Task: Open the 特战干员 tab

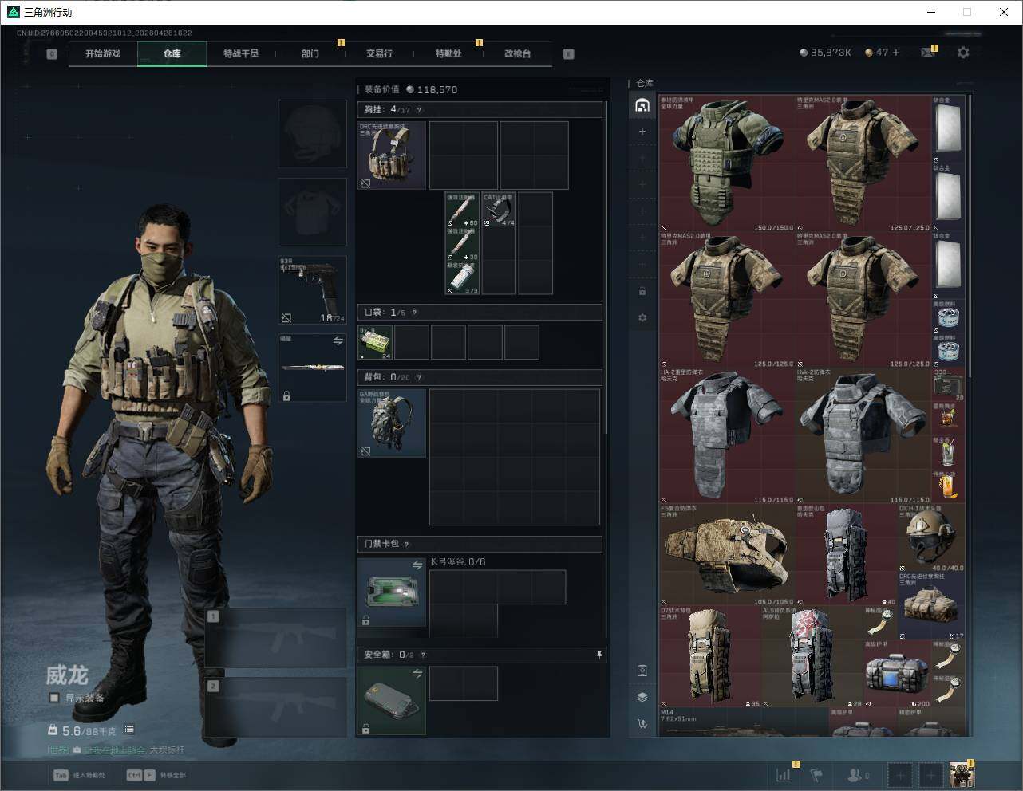Action: click(x=241, y=53)
